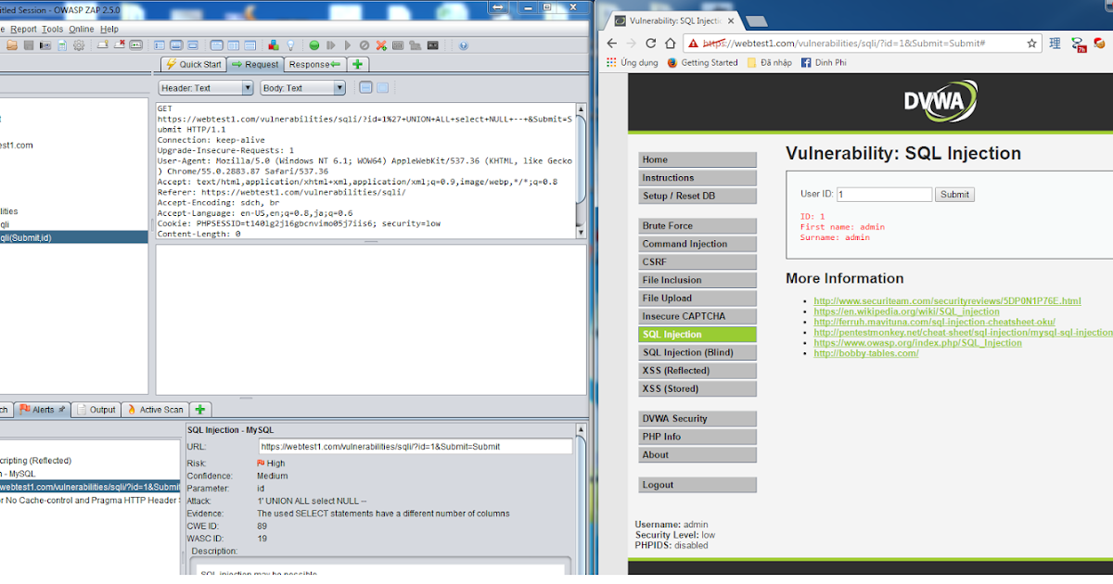
Task: Click the Submit button on the DVWA page
Action: click(955, 194)
